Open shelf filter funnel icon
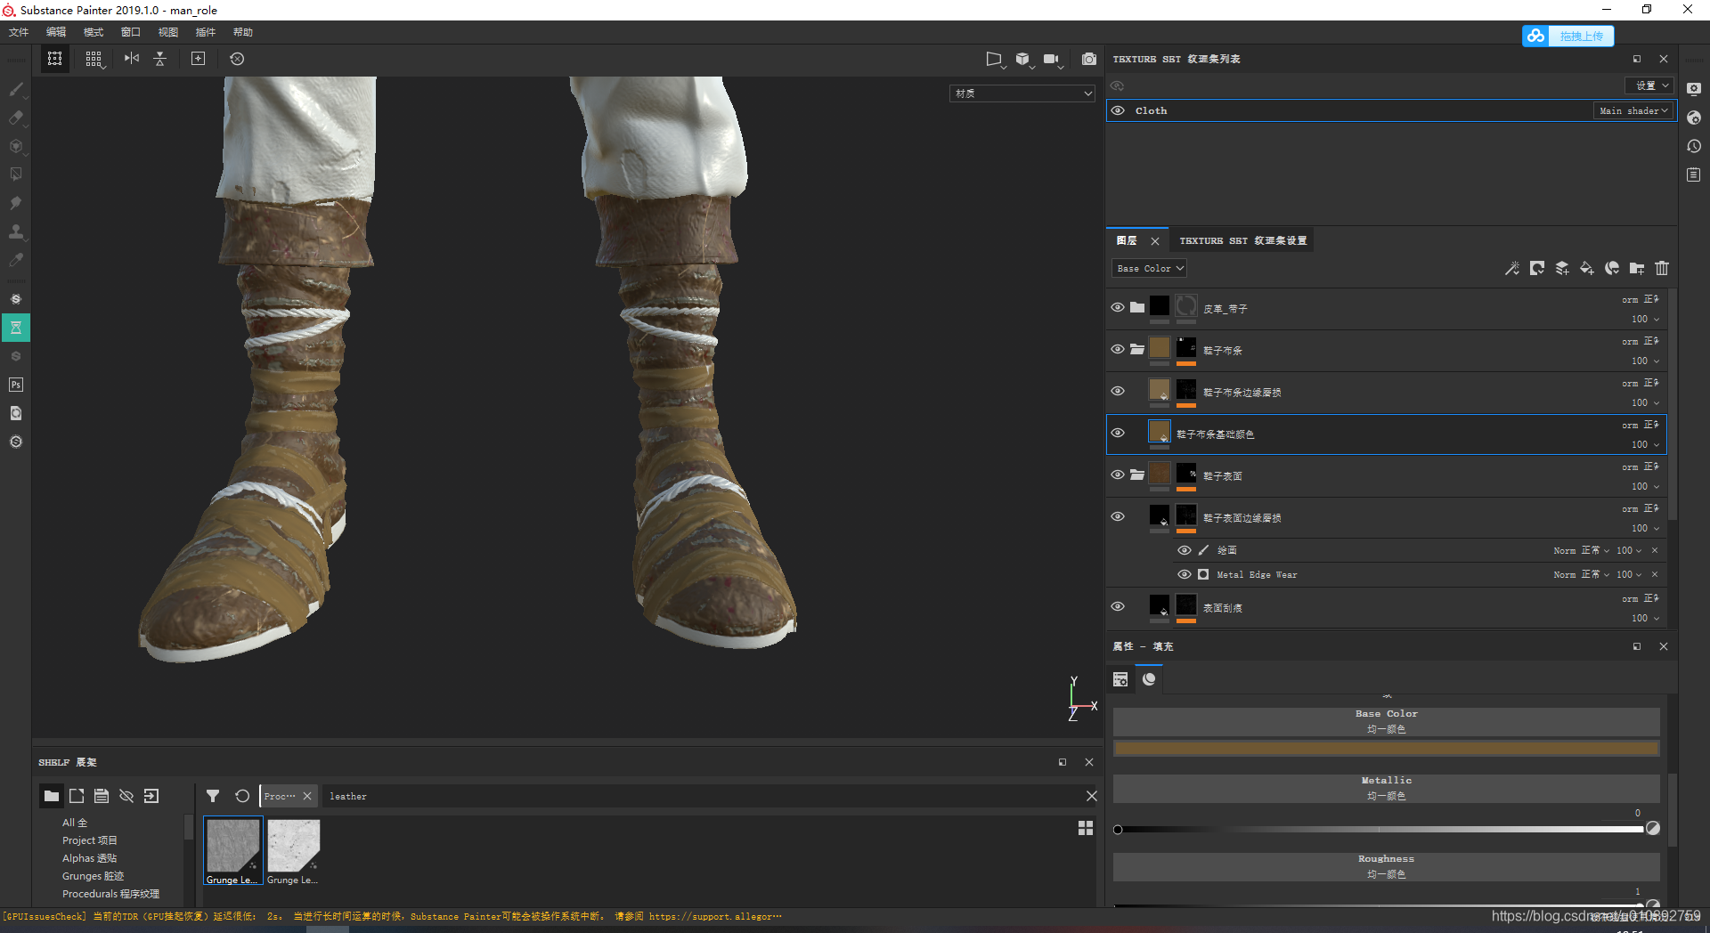This screenshot has height=933, width=1710. coord(213,796)
